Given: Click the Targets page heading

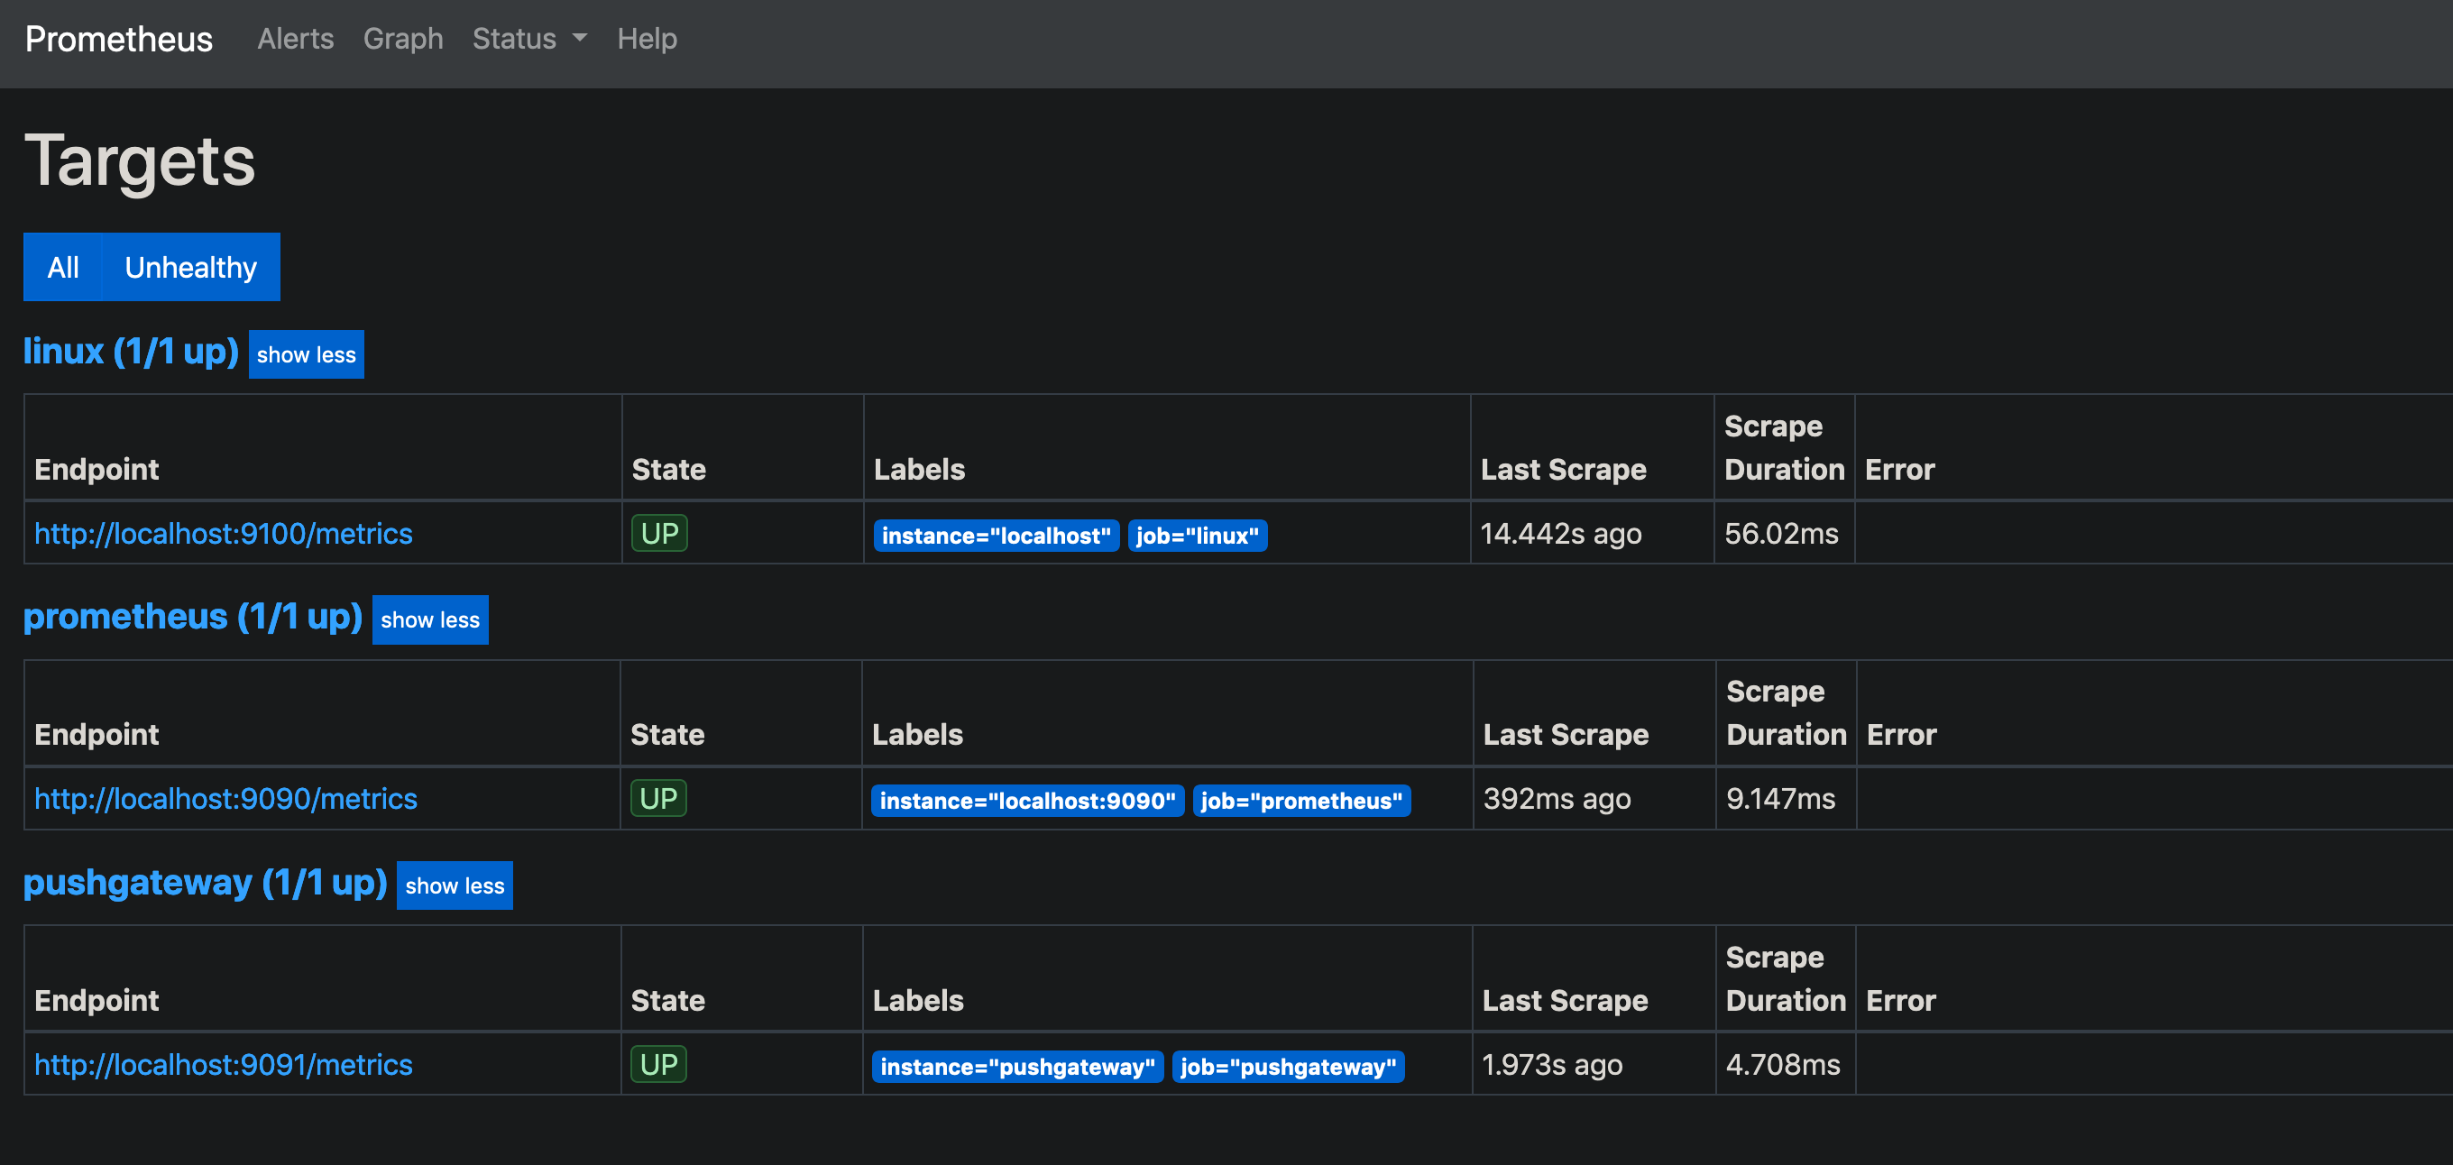Looking at the screenshot, I should (140, 160).
